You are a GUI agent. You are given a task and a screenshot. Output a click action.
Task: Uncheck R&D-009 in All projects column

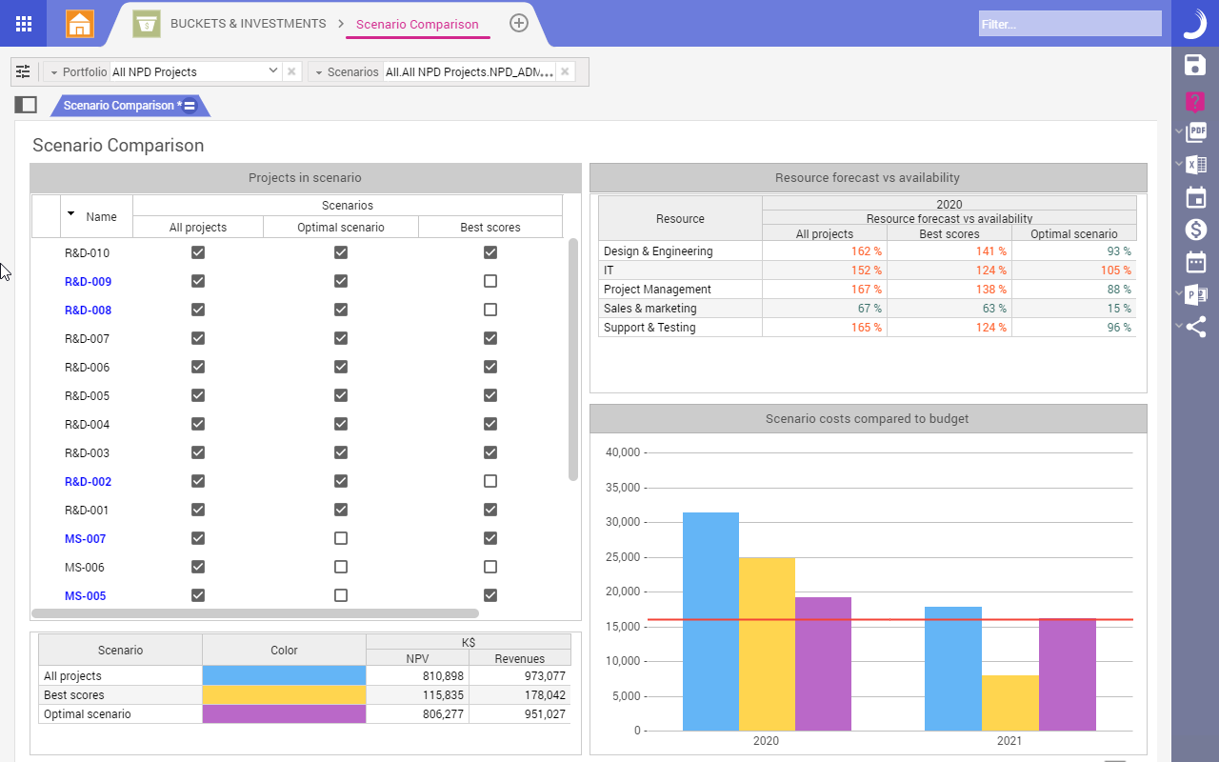[198, 281]
